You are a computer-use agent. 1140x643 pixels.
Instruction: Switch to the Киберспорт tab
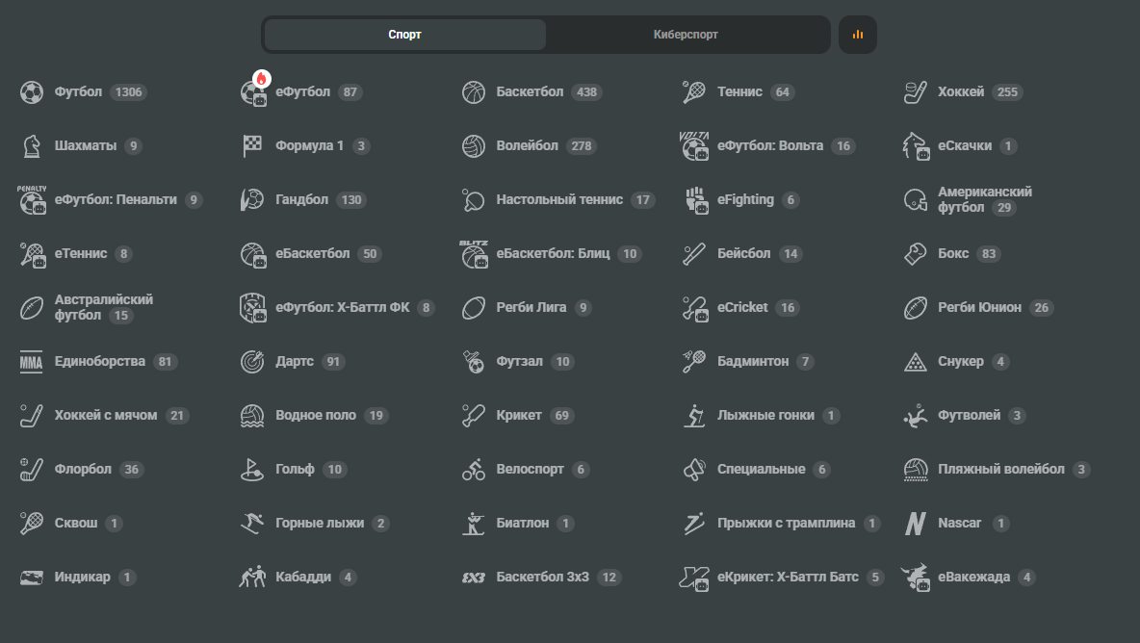[x=686, y=34]
